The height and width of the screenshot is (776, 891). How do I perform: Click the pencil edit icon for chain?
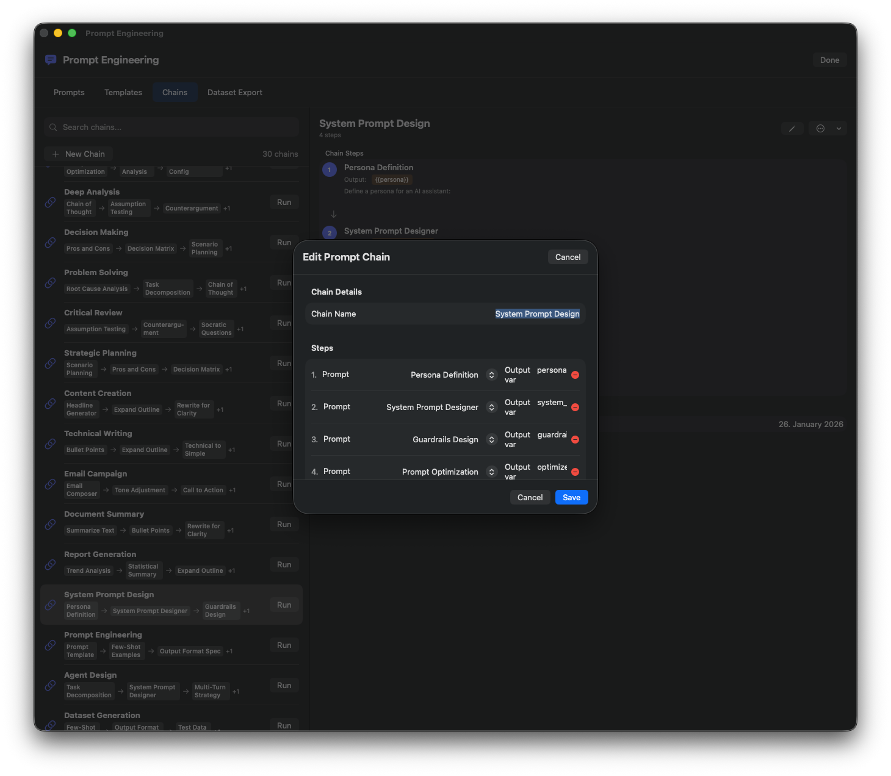(792, 129)
